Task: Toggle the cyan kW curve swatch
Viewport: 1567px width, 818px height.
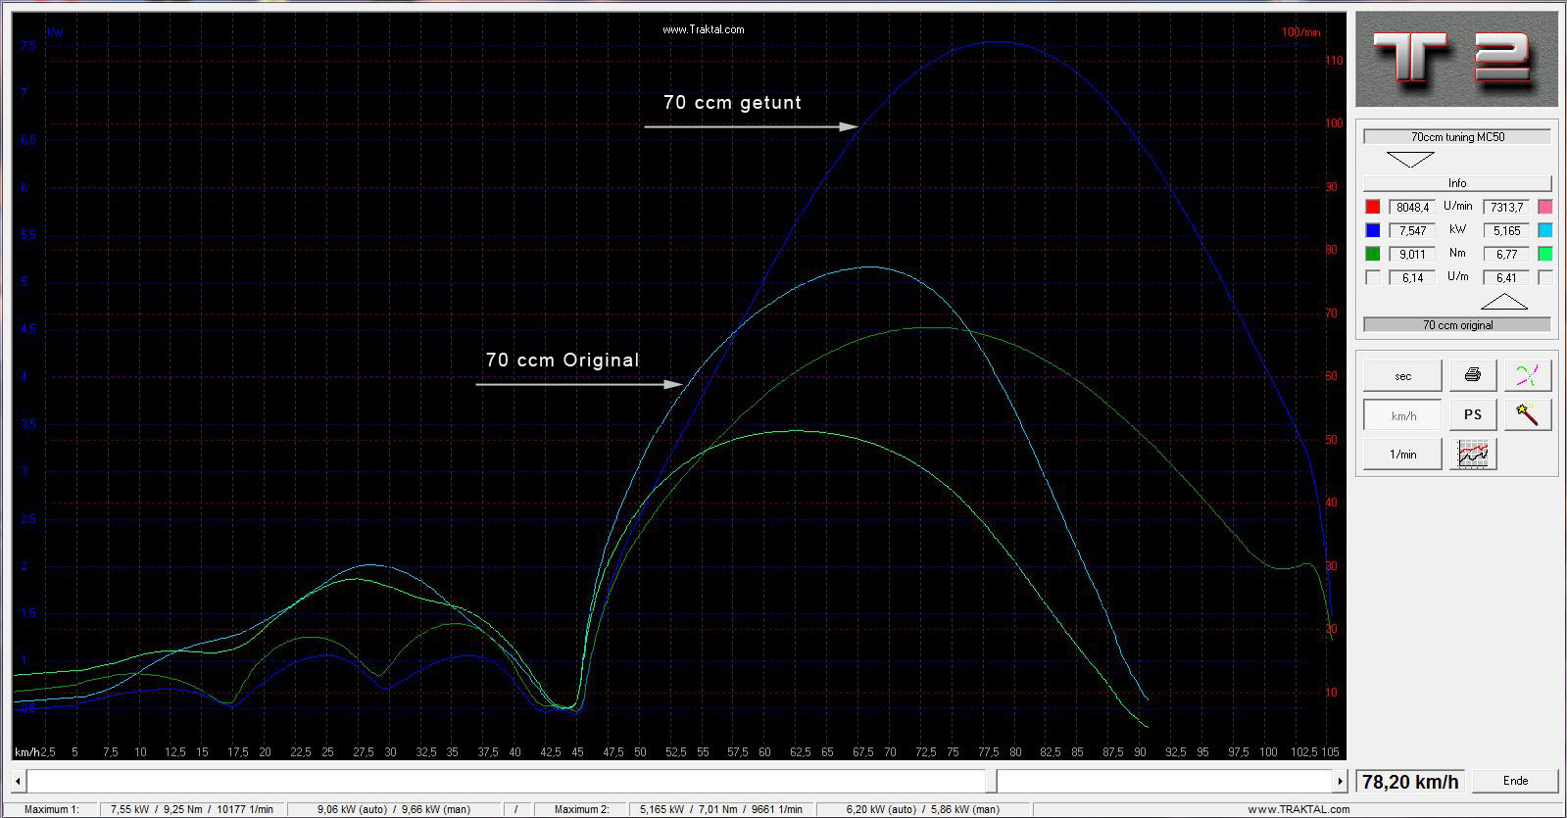Action: (x=1544, y=230)
